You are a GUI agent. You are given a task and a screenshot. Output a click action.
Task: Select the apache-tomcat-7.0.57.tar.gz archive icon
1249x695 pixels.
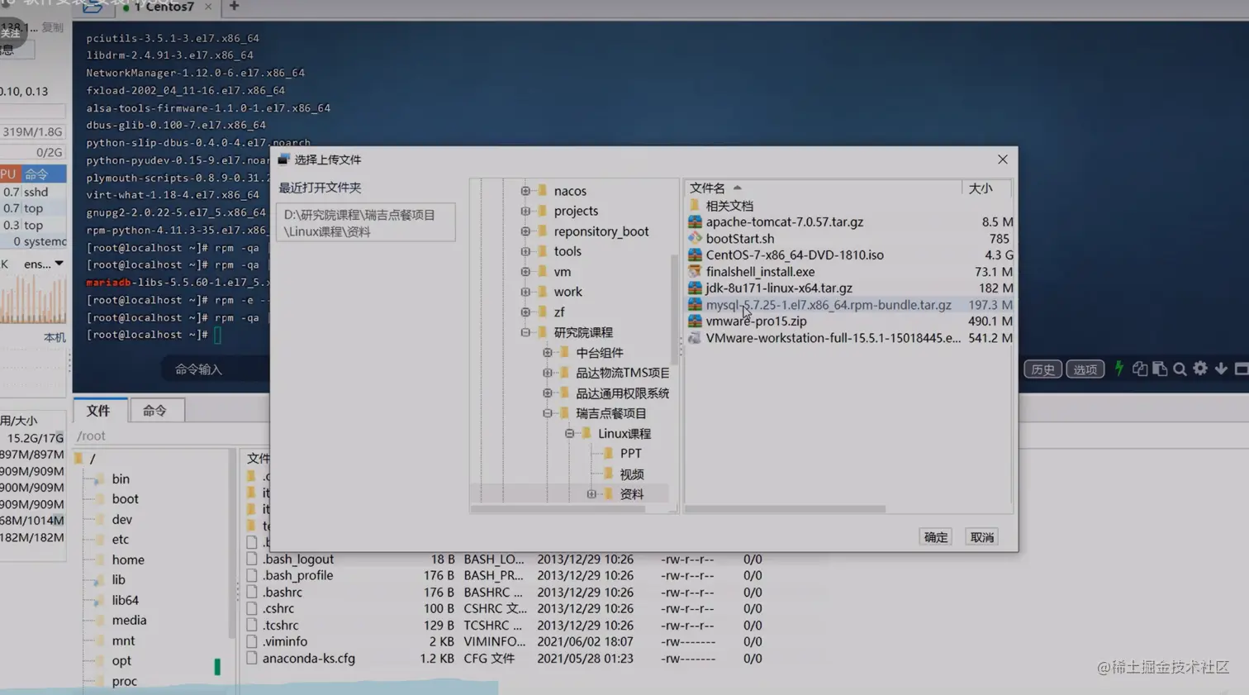695,221
